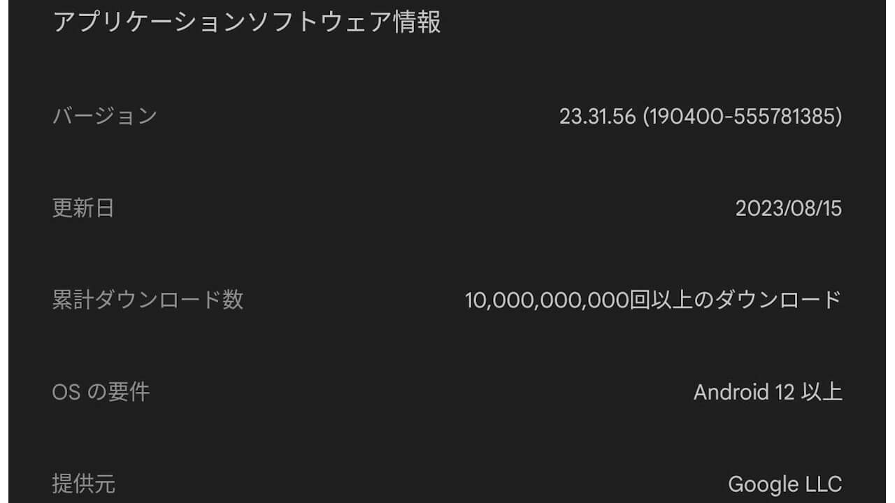Click the 提供元 label
The height and width of the screenshot is (503, 895).
(x=82, y=482)
